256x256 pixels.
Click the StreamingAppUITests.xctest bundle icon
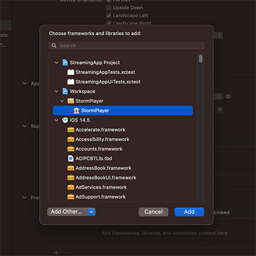(70, 82)
